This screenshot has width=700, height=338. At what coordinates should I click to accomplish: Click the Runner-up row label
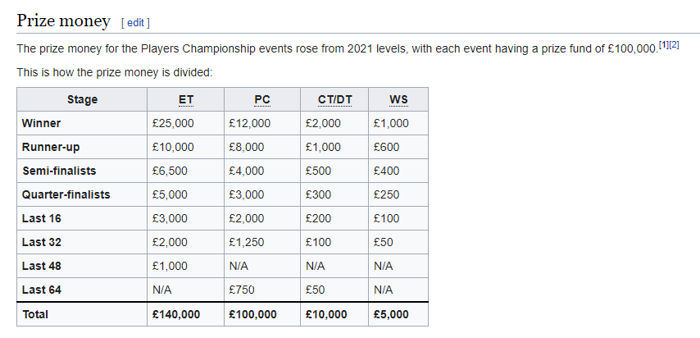[51, 147]
